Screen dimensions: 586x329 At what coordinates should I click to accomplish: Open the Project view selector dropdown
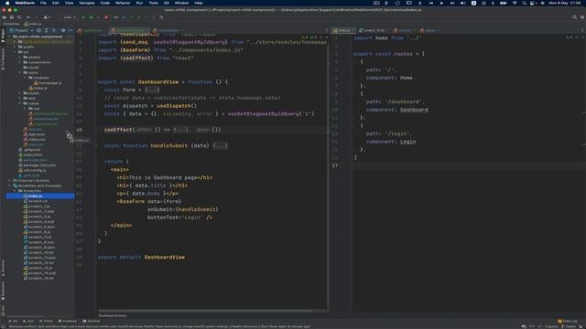point(22,30)
